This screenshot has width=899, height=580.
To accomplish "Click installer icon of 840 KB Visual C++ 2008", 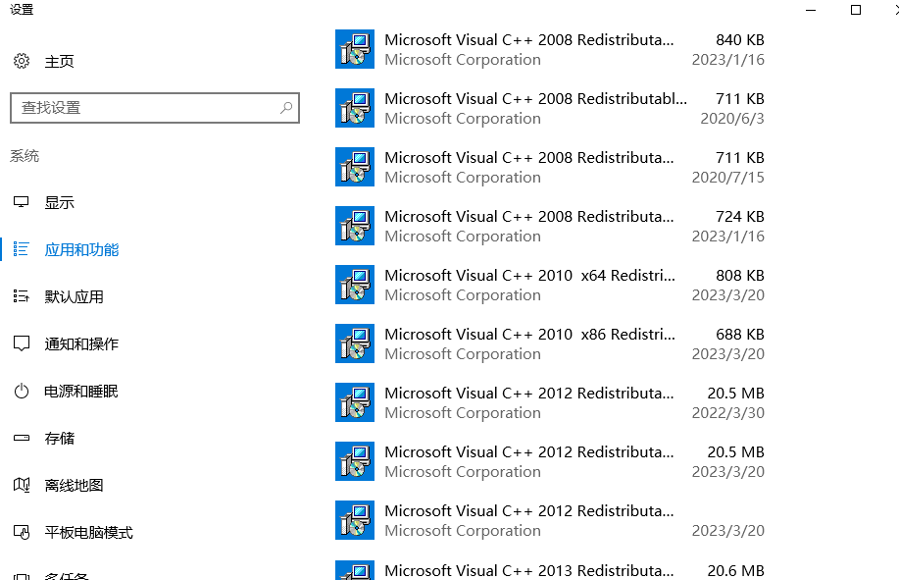I will point(355,49).
